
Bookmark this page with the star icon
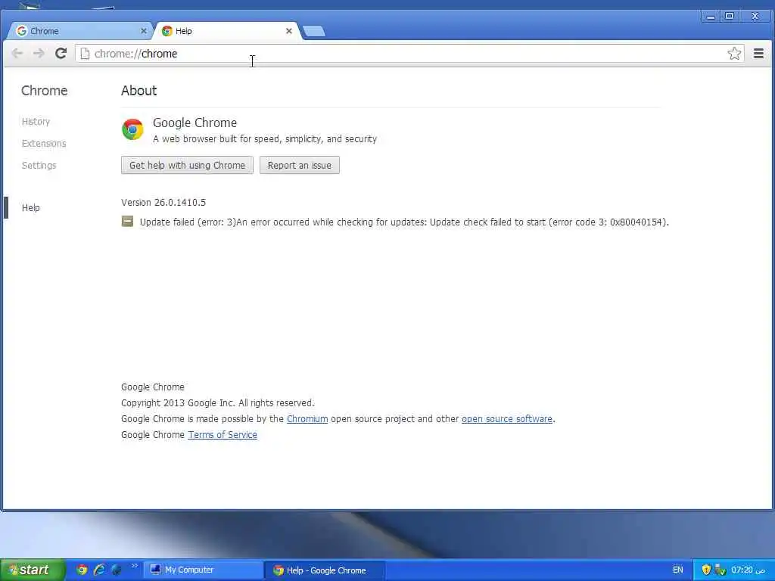(734, 54)
